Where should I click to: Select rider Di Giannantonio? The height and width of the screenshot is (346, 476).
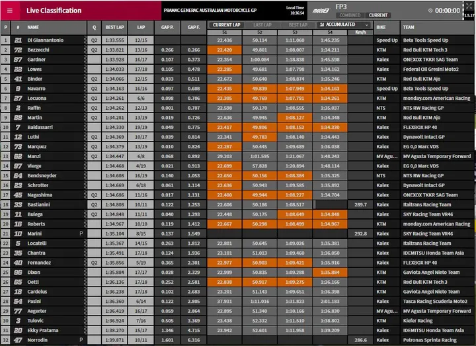[x=45, y=40]
